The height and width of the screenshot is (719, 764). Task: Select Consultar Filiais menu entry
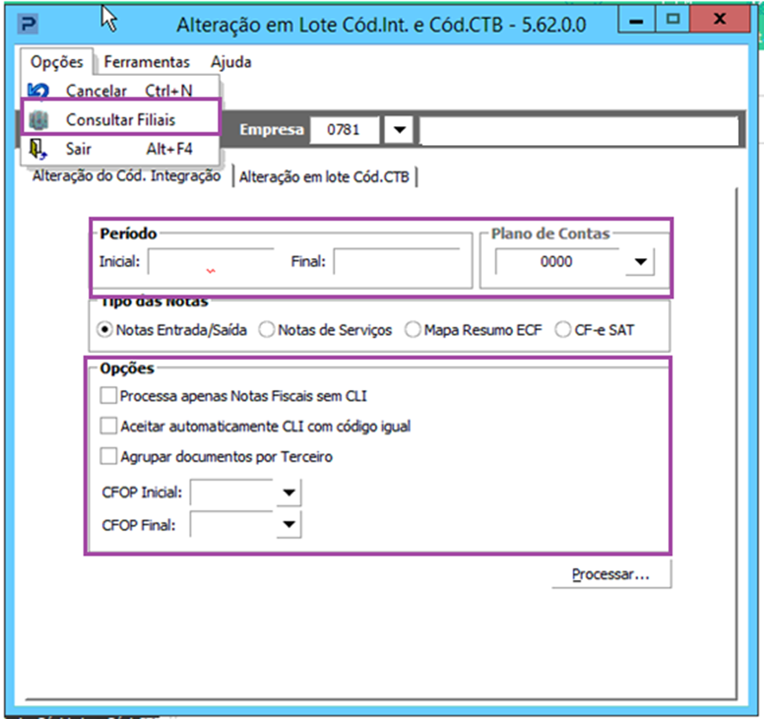click(x=121, y=119)
